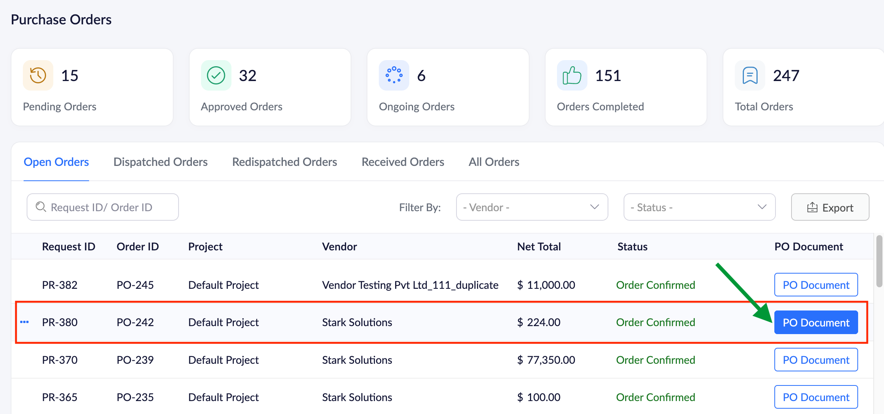The width and height of the screenshot is (884, 414).
Task: Click the vertical table scrollbar
Action: pyautogui.click(x=879, y=261)
